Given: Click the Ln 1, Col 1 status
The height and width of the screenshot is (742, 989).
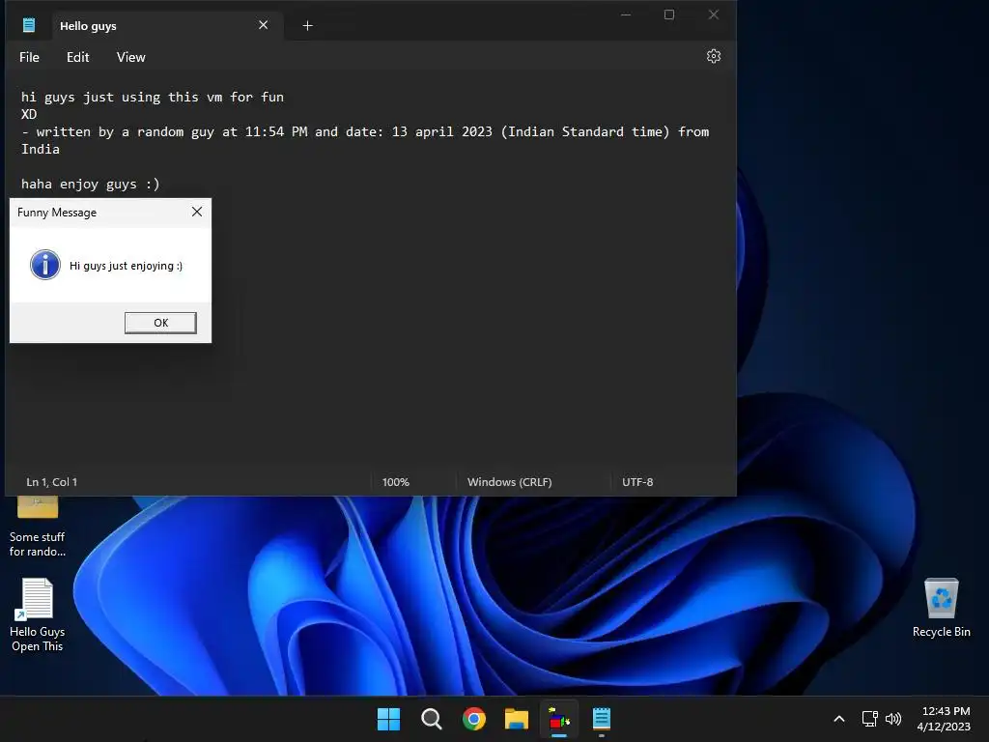Looking at the screenshot, I should (52, 482).
